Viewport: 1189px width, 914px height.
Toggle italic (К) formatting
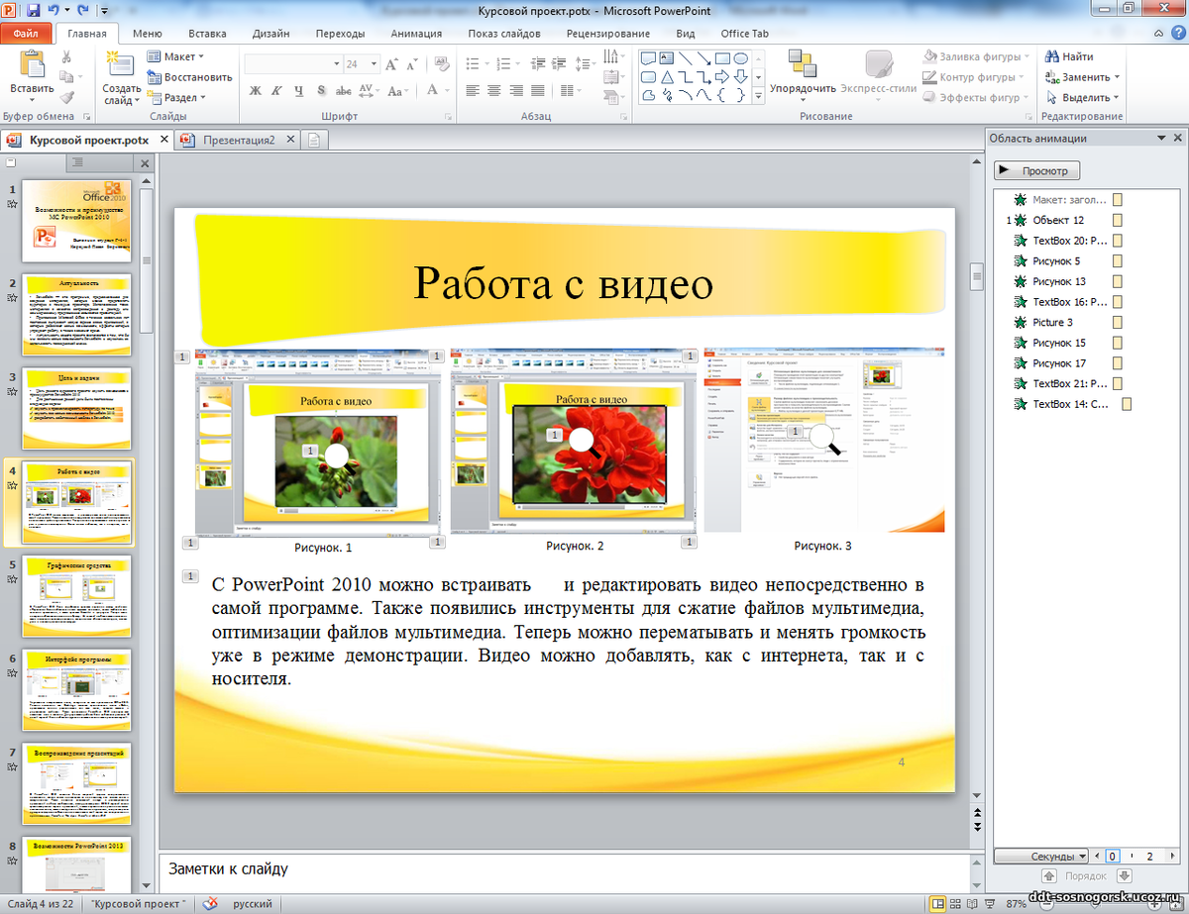(277, 91)
